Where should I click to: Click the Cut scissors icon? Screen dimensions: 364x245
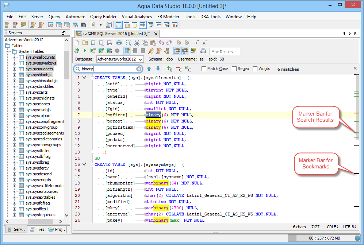coord(137,43)
